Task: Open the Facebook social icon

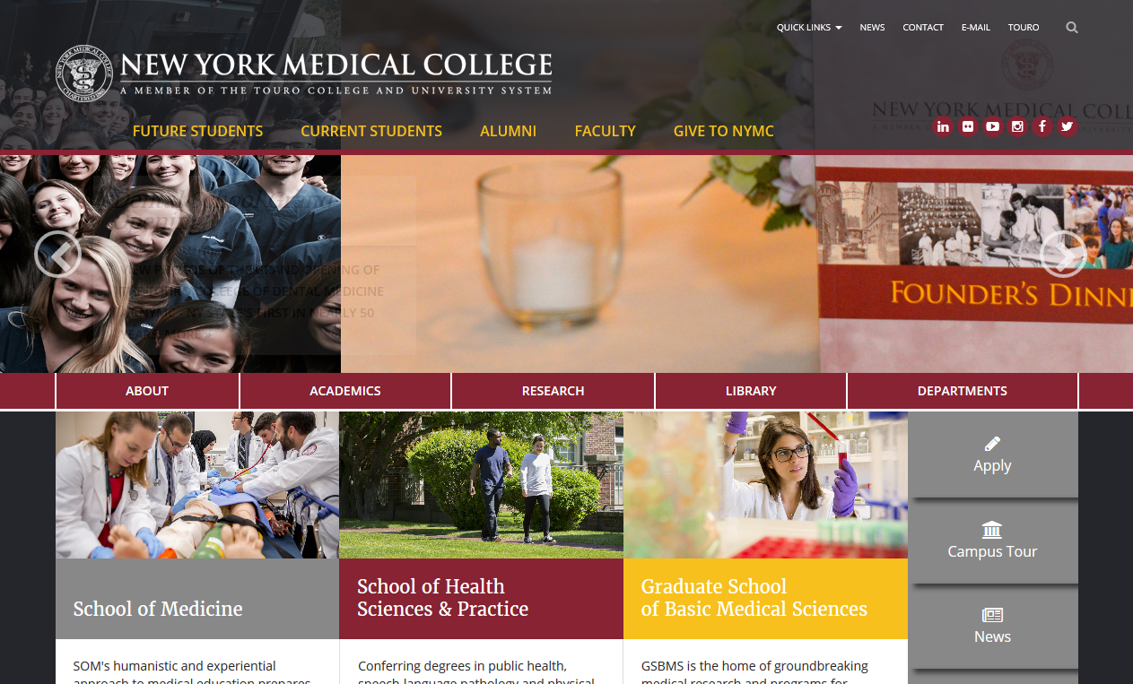Action: (x=1041, y=126)
